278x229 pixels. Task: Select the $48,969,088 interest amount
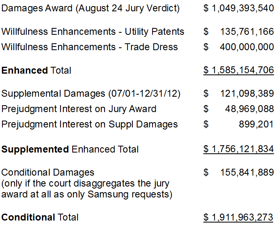pos(238,109)
